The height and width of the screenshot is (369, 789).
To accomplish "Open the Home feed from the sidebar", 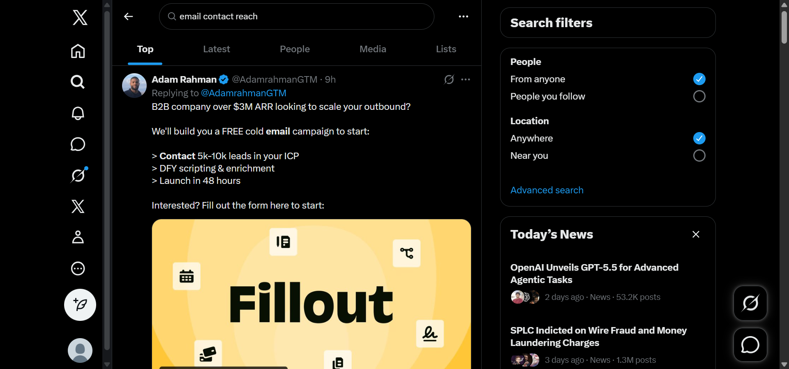I will (x=77, y=51).
